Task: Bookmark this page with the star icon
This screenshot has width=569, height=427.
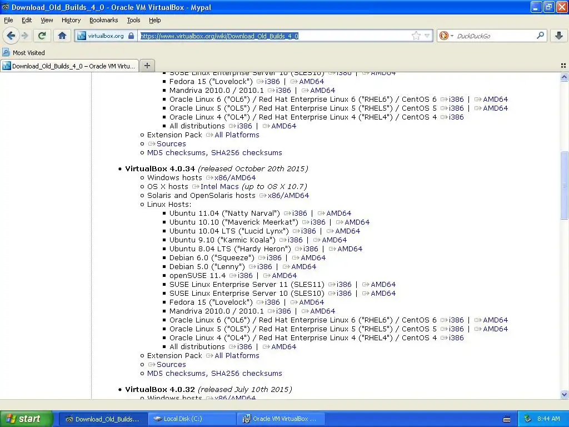Action: (x=416, y=36)
